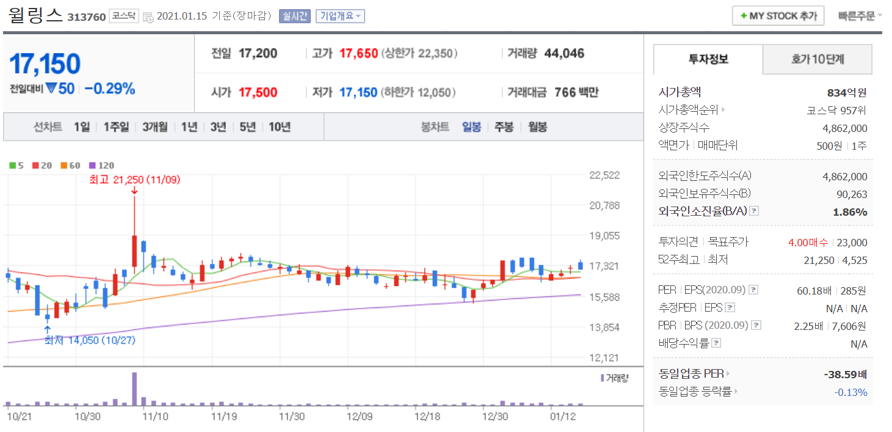Toggle the 실시간 real-time button

(295, 16)
